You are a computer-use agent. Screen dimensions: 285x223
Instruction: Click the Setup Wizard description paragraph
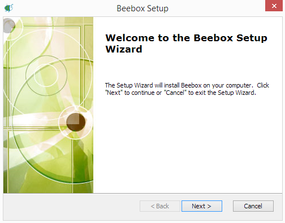pos(187,89)
